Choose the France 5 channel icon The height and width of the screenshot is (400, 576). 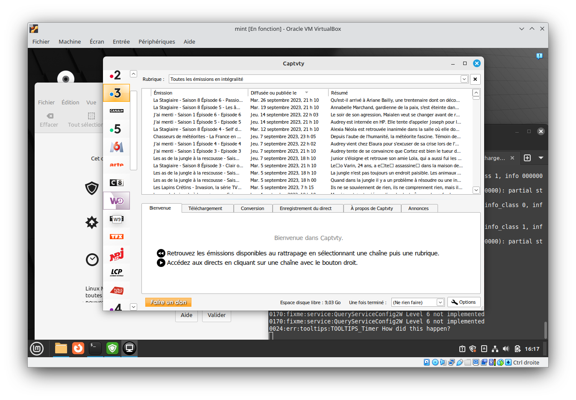coord(116,129)
